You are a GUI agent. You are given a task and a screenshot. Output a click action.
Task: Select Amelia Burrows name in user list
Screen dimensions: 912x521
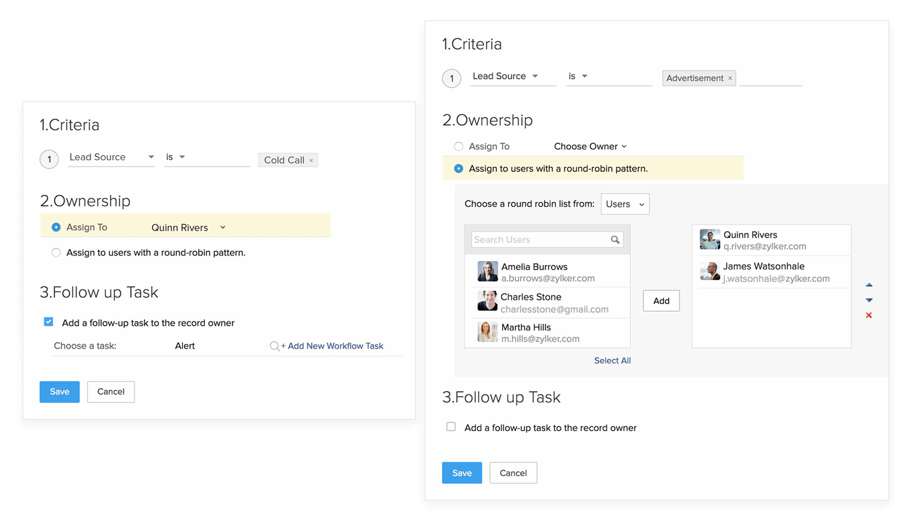pyautogui.click(x=534, y=267)
